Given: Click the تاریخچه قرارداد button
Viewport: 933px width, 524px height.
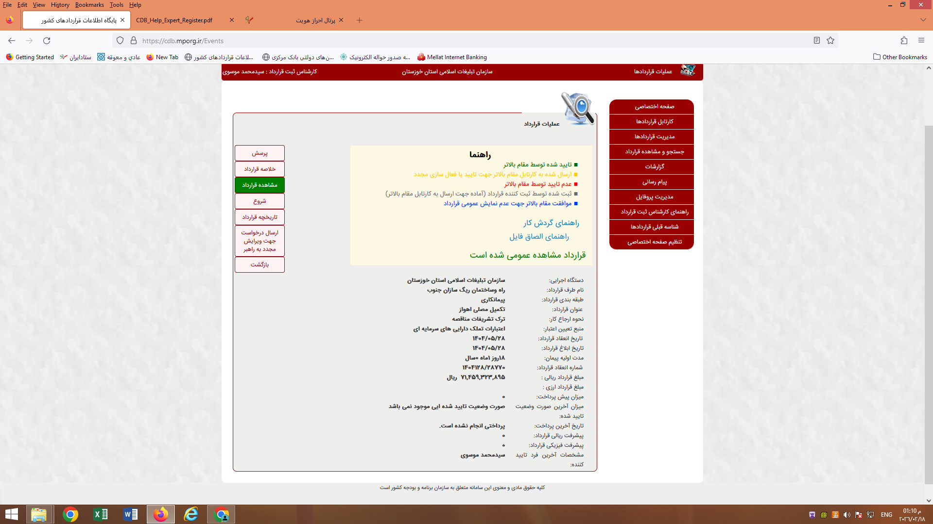Looking at the screenshot, I should click(259, 217).
